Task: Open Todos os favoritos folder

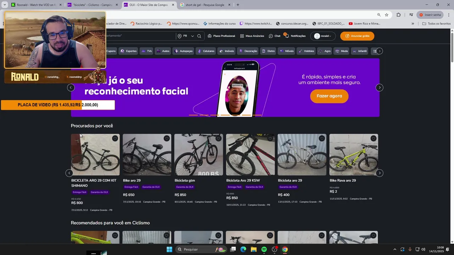Action: [437, 24]
